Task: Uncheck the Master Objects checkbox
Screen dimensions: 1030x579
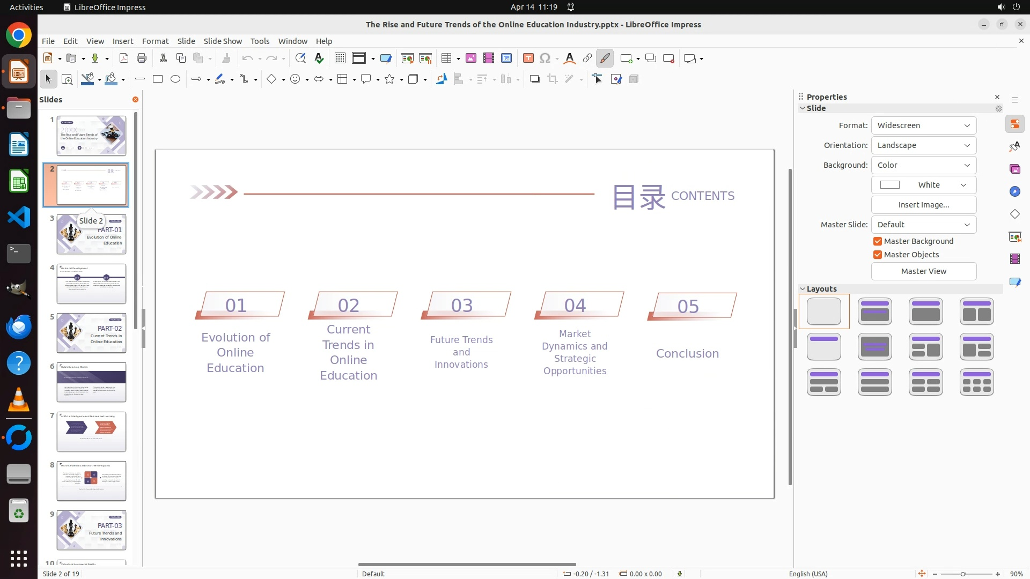Action: coord(878,255)
